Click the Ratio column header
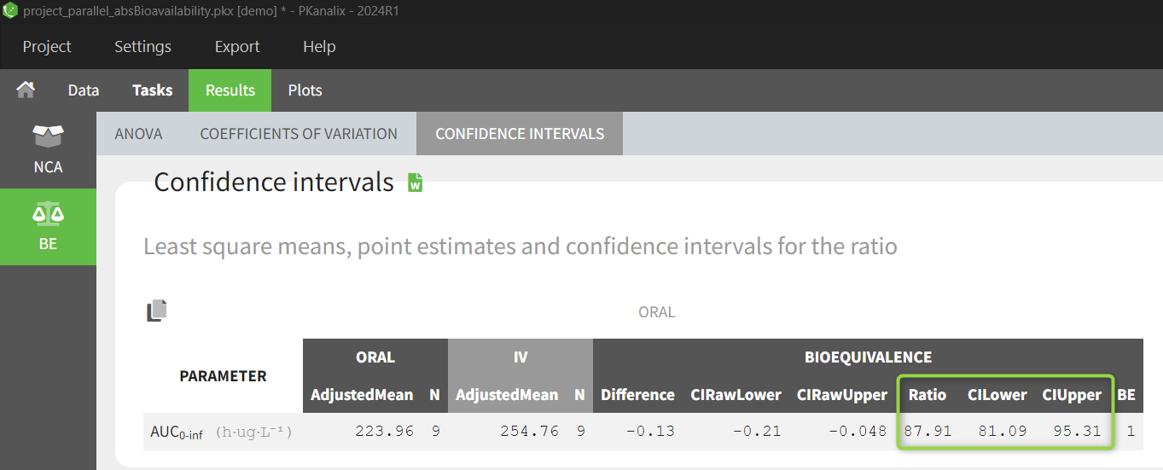This screenshot has height=470, width=1163. 927,395
